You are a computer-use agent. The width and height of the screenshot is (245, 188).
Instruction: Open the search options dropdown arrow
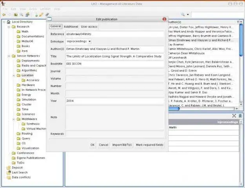coord(188,14)
